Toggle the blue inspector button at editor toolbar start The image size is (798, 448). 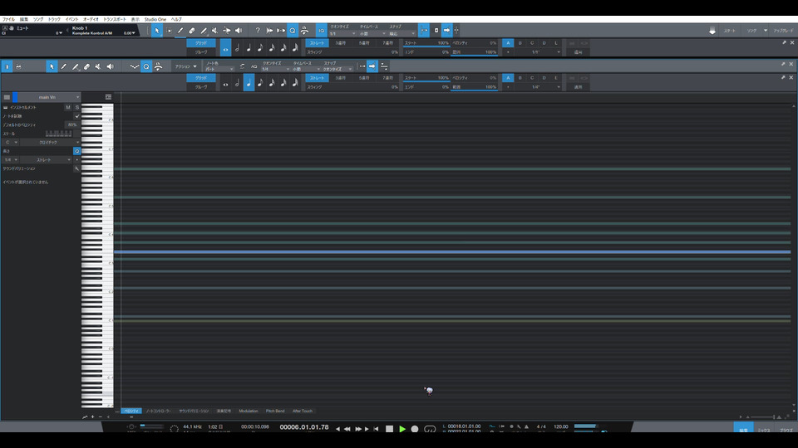[7, 66]
